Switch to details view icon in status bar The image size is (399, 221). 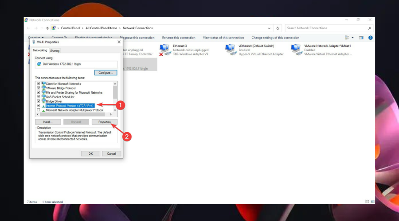tap(367, 202)
